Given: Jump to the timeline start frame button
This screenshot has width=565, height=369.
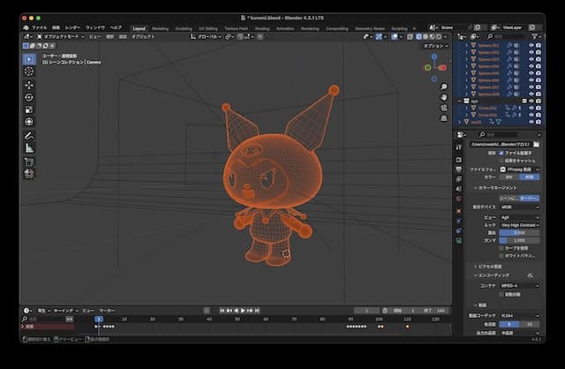Looking at the screenshot, I should point(222,310).
